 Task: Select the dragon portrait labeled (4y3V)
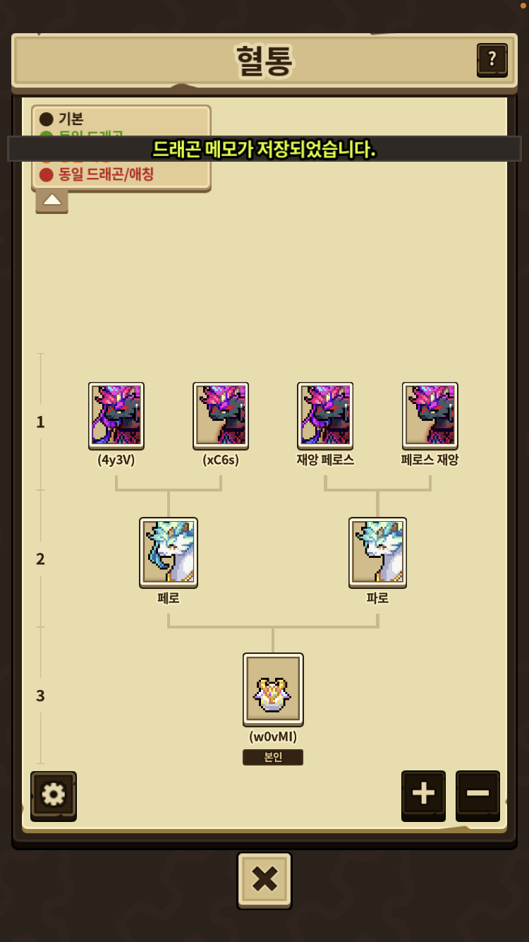coord(116,415)
